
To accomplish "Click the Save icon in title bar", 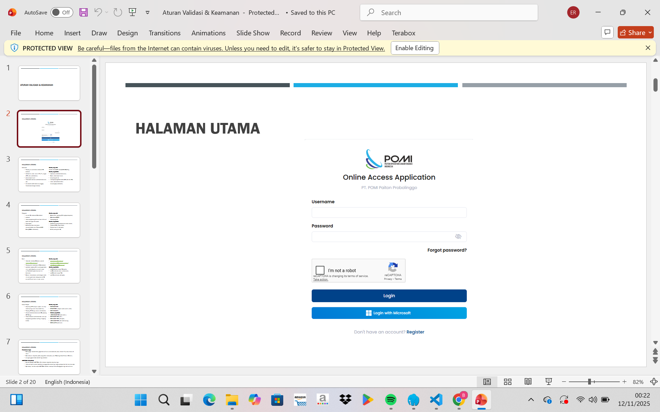I will coord(83,12).
